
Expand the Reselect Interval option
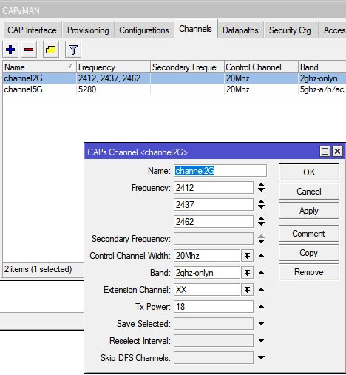coord(261,340)
